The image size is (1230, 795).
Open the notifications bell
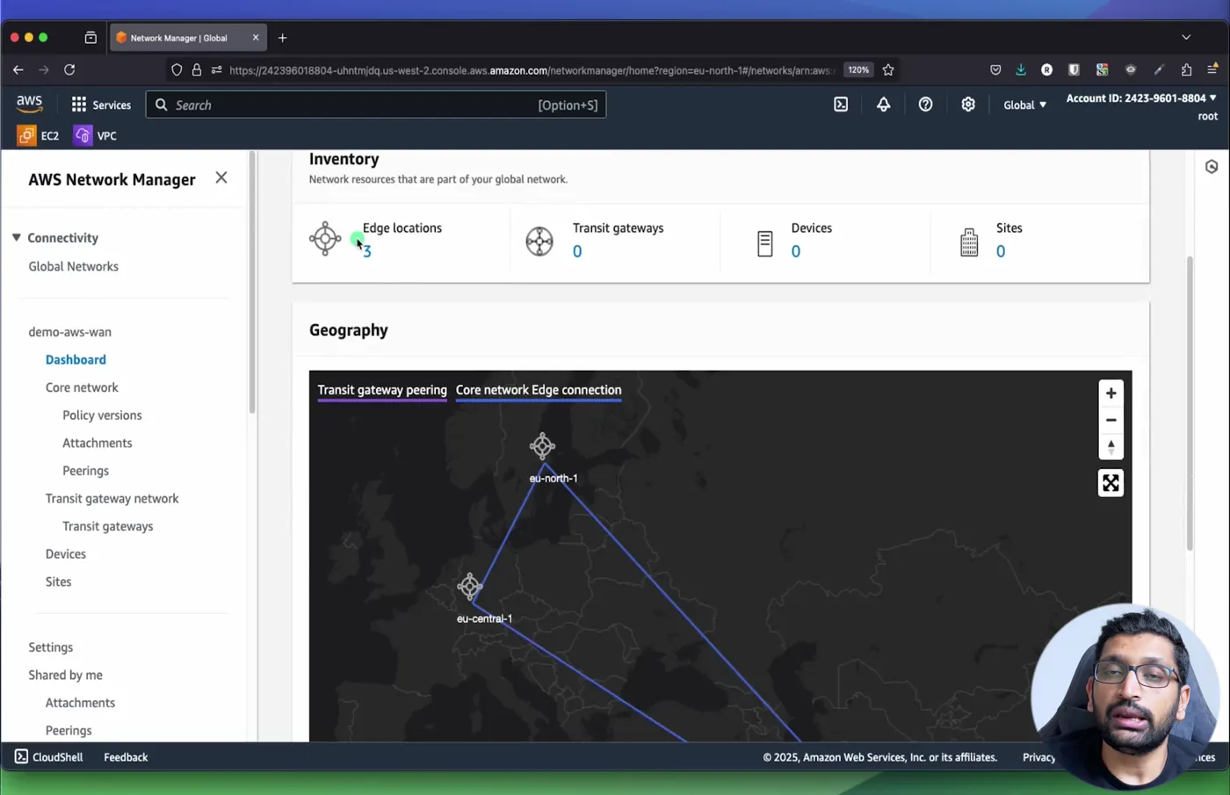coord(883,105)
